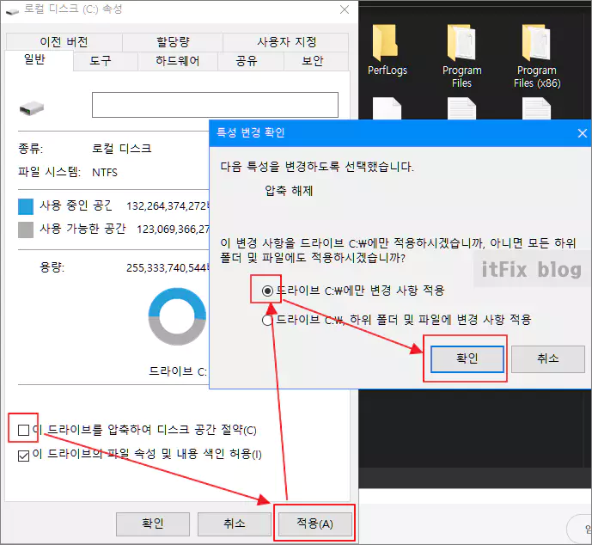
Task: Click the blue 사용 중인 공간 color square
Action: (26, 206)
